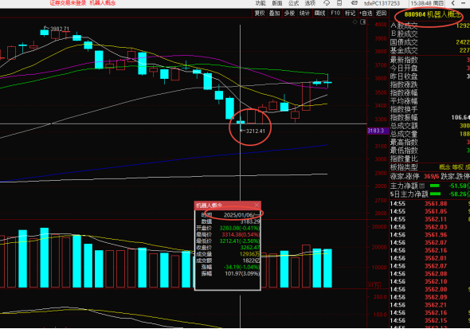Click the purple 3183.3 price axis marker
Screen dimensions: 470x329
pyautogui.click(x=378, y=131)
